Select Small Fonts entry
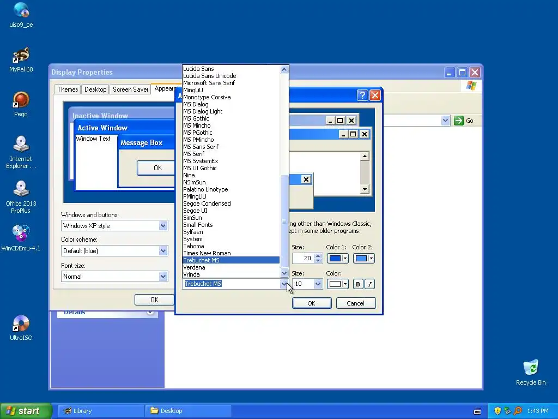558x419 pixels. click(x=231, y=225)
